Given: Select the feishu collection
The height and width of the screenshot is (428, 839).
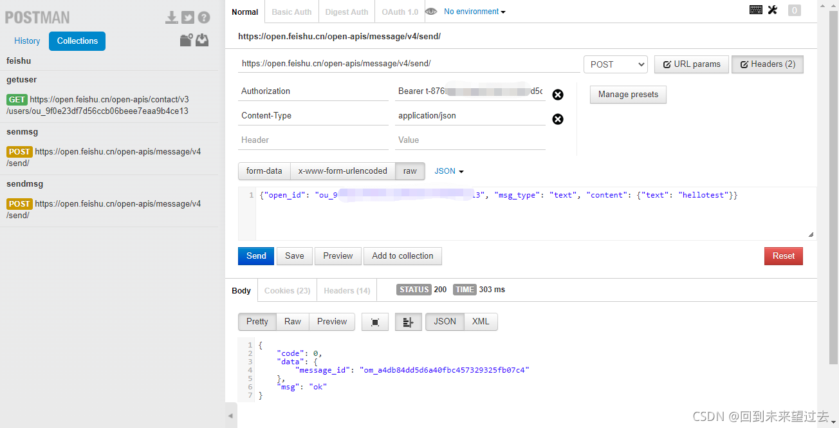Looking at the screenshot, I should pyautogui.click(x=19, y=61).
